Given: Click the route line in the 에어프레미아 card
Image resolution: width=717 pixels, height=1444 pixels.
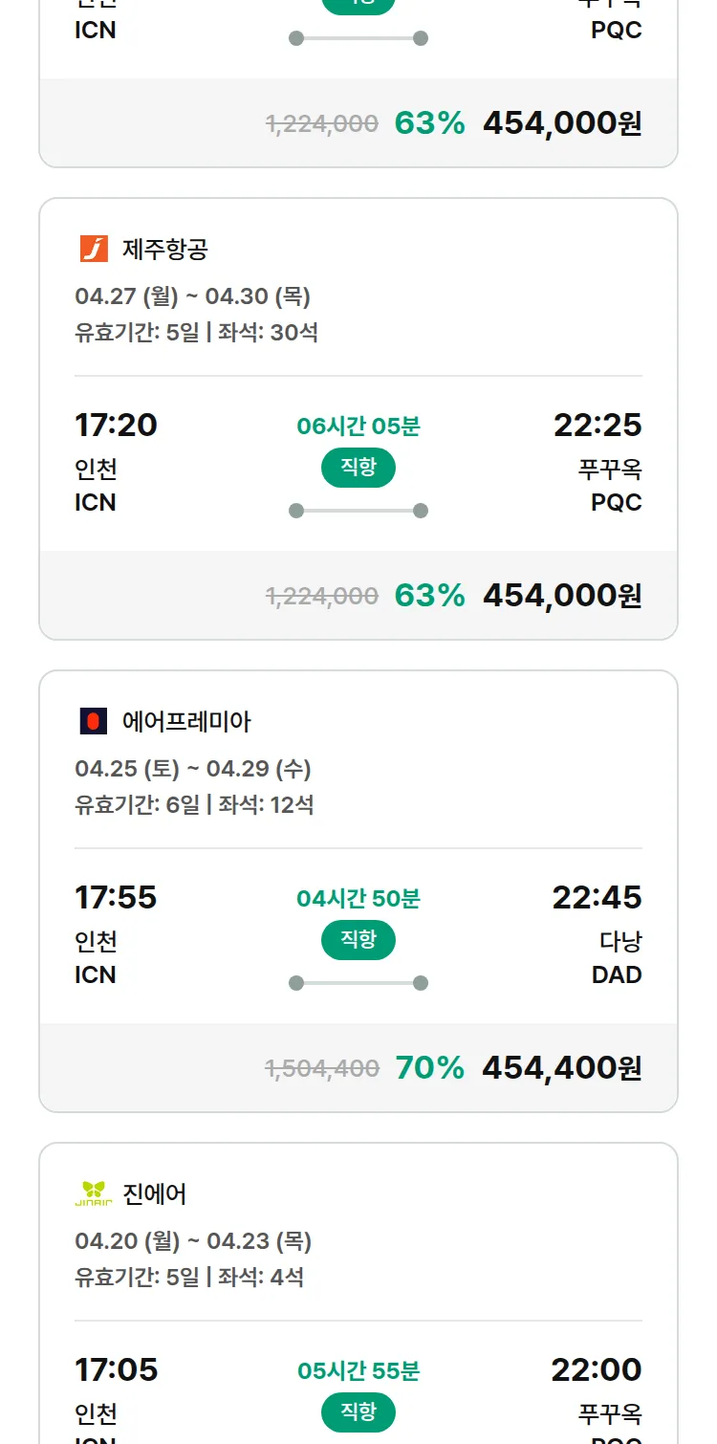Looking at the screenshot, I should [x=358, y=983].
